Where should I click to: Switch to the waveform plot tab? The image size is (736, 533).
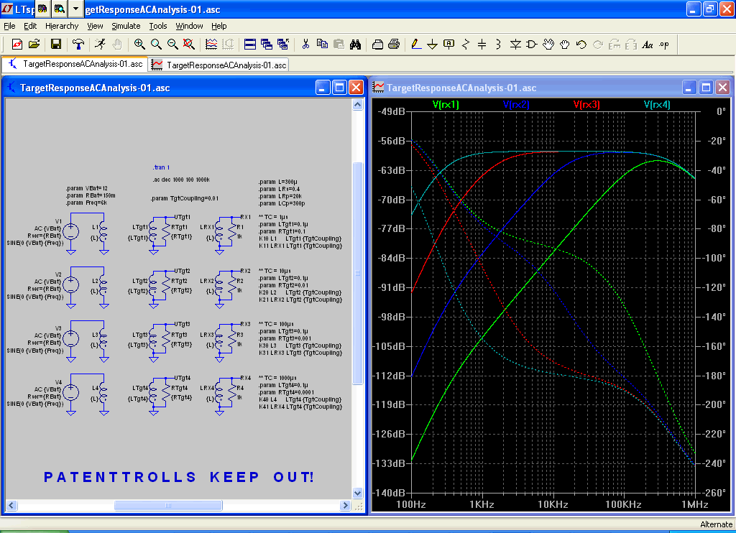coord(219,65)
